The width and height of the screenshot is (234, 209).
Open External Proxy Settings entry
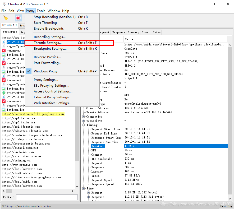coord(62,97)
